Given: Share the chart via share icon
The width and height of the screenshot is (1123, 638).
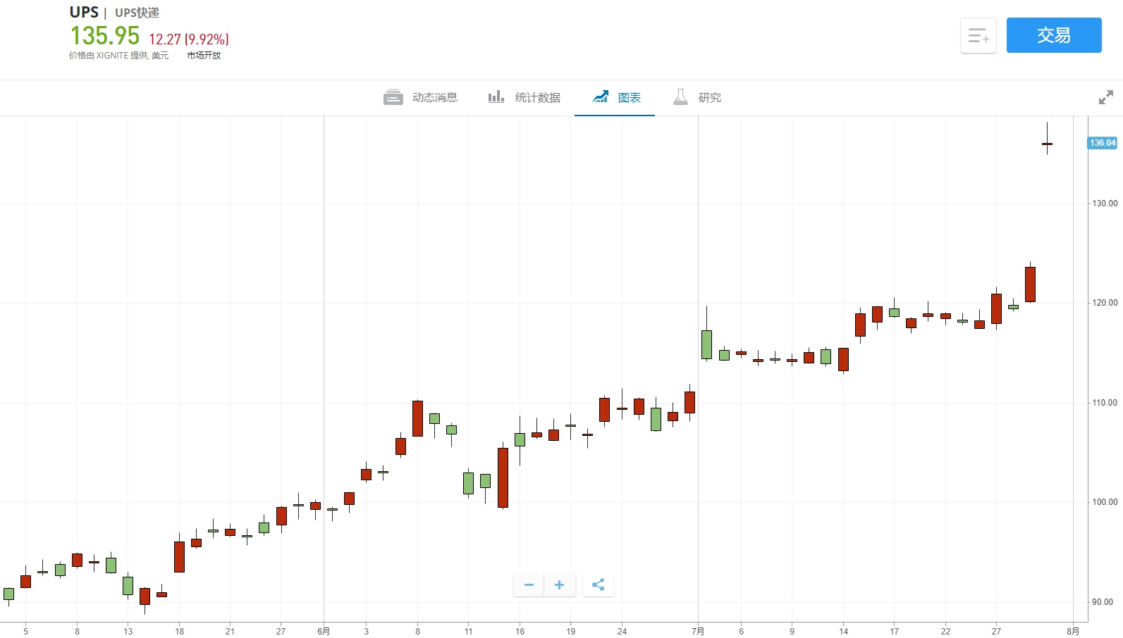Looking at the screenshot, I should pos(599,585).
